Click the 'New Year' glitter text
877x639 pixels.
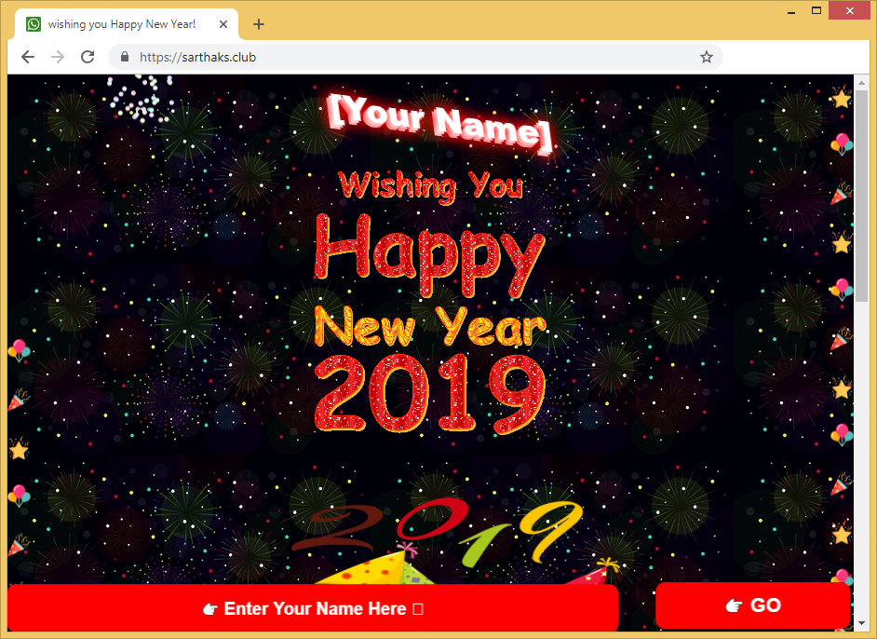pos(429,326)
